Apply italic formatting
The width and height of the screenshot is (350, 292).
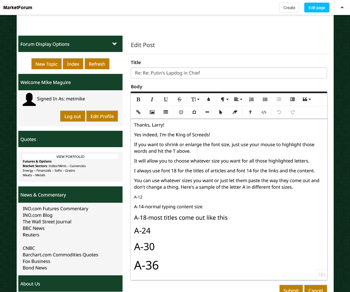click(152, 99)
